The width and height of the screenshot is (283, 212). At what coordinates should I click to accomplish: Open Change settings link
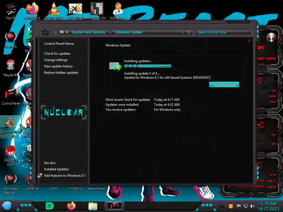tap(56, 60)
